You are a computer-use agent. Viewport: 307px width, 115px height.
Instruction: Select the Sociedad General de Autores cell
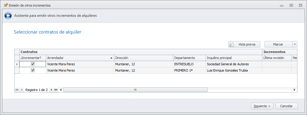point(234,64)
